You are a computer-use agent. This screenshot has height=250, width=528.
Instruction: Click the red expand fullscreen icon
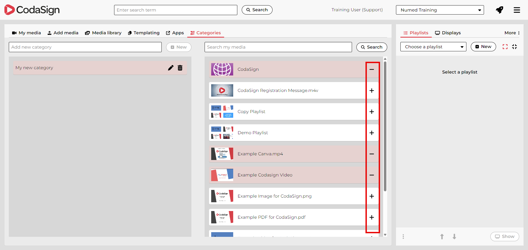click(505, 47)
